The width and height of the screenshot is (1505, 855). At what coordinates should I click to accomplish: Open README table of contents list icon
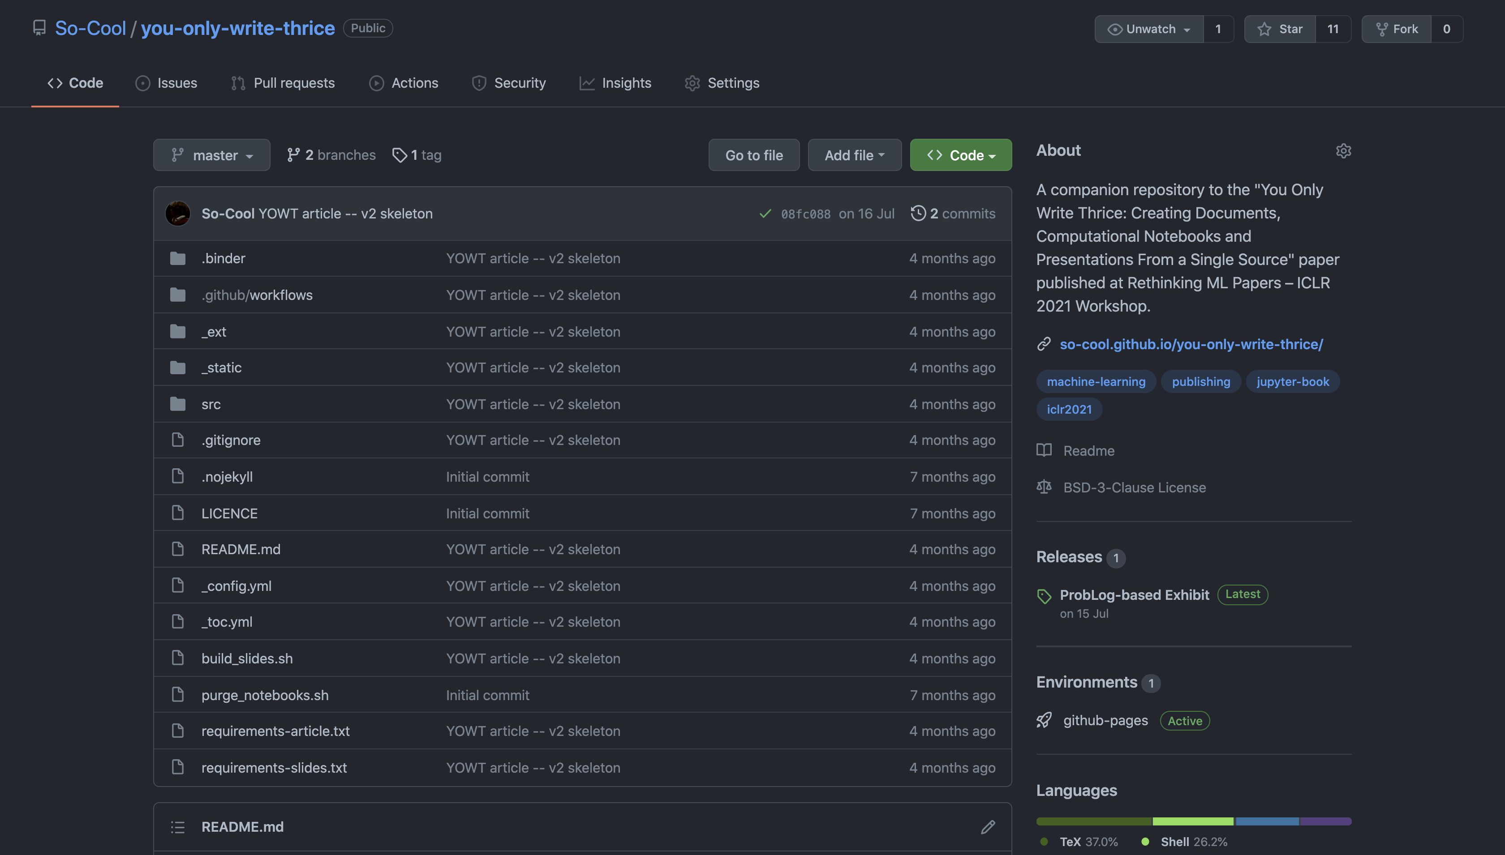(177, 827)
